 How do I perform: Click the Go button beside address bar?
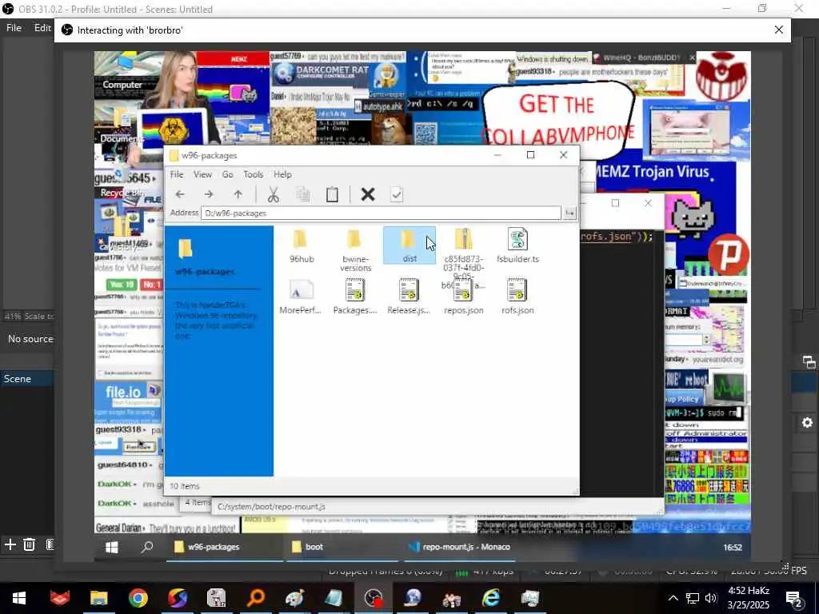[x=569, y=213]
